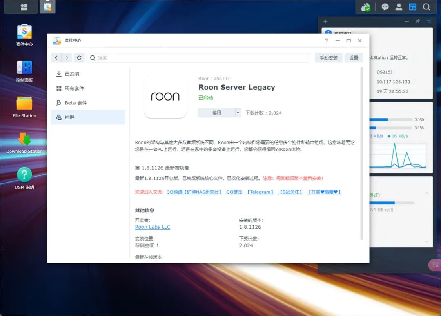
Task: Go forward in Package Center
Action: (67, 58)
